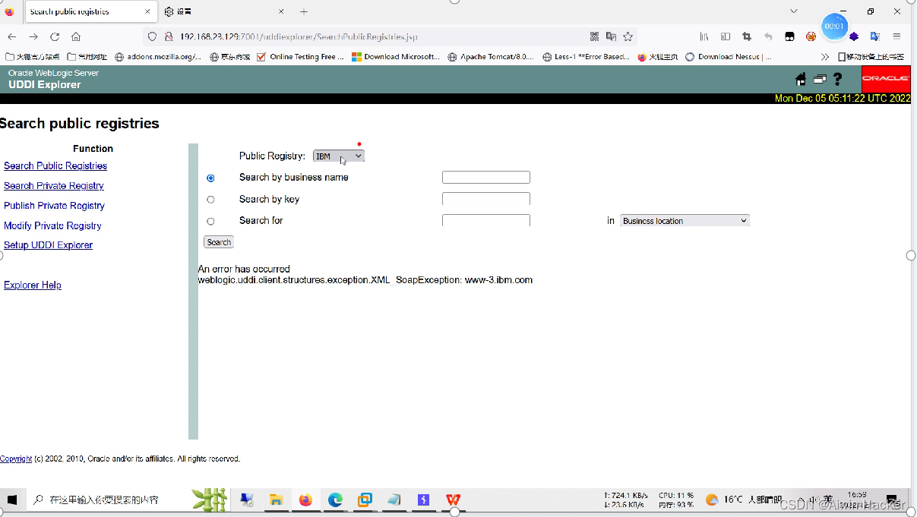Screen dimensions: 917x517
Task: Click the Copyright link in the footer
Action: pyautogui.click(x=16, y=459)
